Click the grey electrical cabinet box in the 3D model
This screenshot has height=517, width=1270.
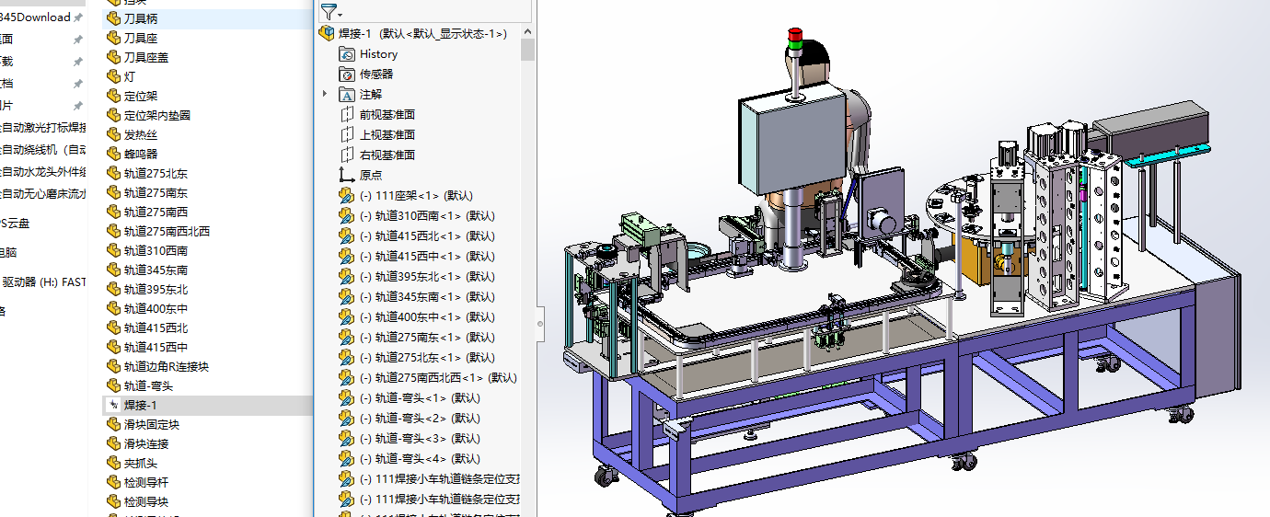point(793,142)
